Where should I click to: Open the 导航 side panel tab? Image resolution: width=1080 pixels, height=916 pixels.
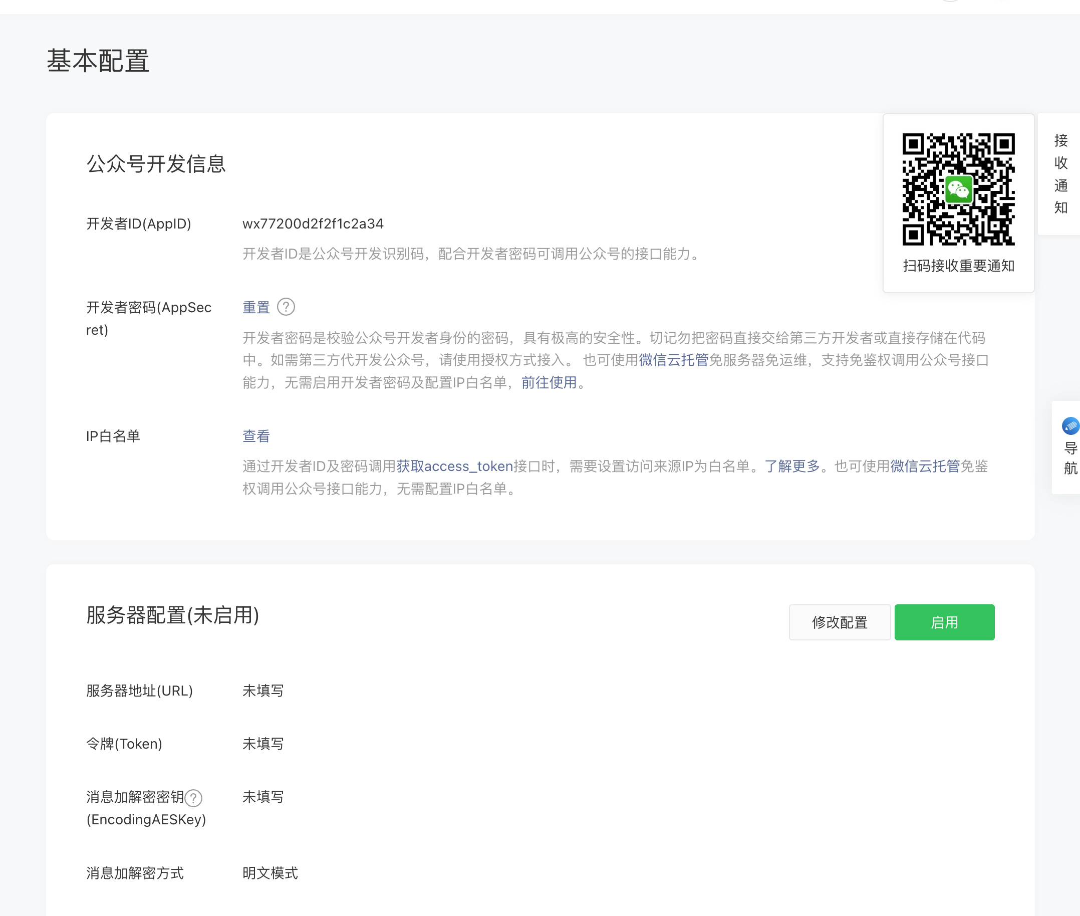(x=1070, y=458)
